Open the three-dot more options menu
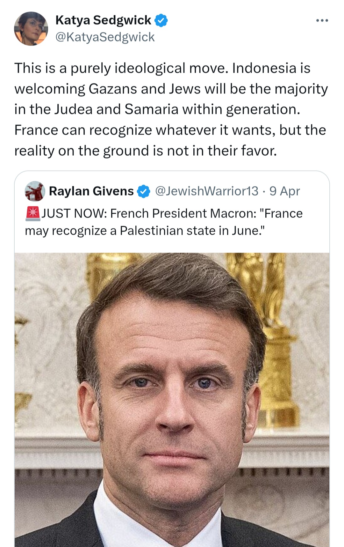Image resolution: width=344 pixels, height=547 pixels. pyautogui.click(x=322, y=21)
